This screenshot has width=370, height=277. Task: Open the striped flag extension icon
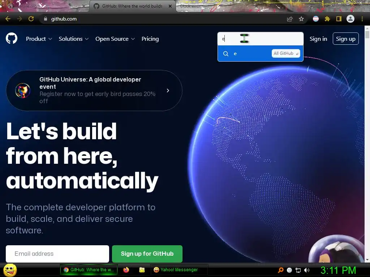coord(316,19)
